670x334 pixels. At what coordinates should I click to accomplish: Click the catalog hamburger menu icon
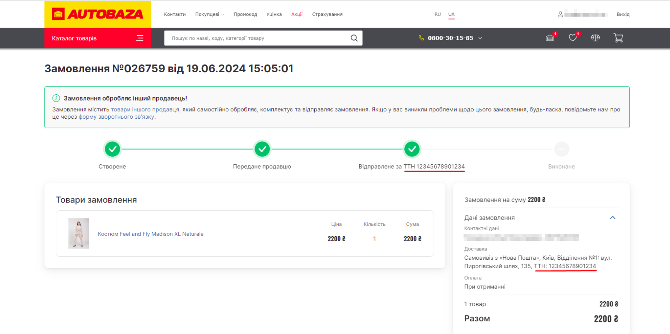tap(140, 38)
